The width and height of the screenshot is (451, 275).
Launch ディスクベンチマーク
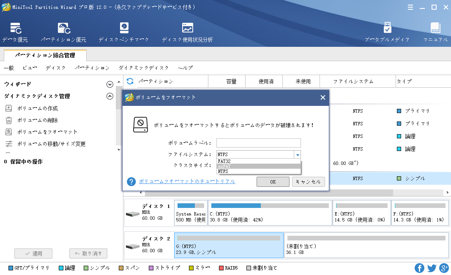124,32
